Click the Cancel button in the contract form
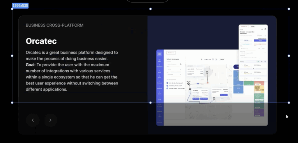This screenshot has width=298, height=143. 246,41
